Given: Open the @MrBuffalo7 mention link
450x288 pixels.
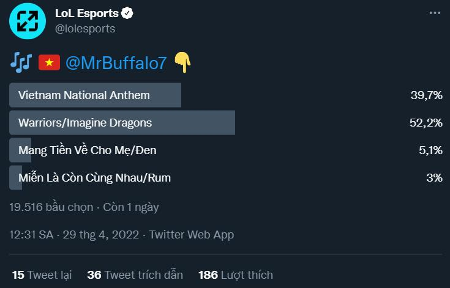Looking at the screenshot, I should [x=116, y=63].
